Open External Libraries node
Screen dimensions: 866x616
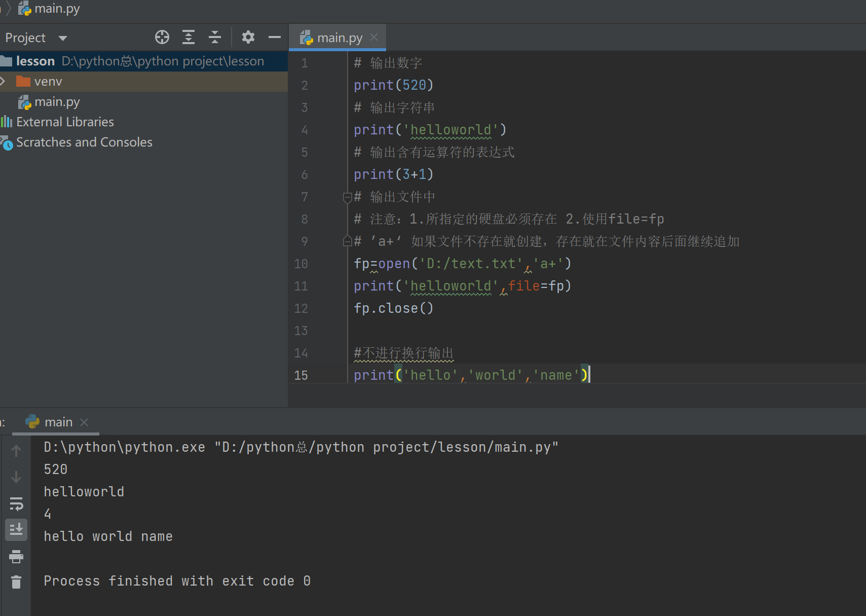click(65, 122)
